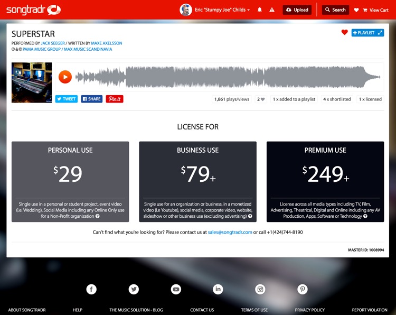This screenshot has height=315, width=396.
Task: Open The Music Solution - Blog
Action: pos(136,310)
